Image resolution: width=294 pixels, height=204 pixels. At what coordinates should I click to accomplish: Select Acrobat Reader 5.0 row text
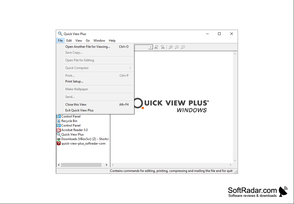click(x=74, y=130)
